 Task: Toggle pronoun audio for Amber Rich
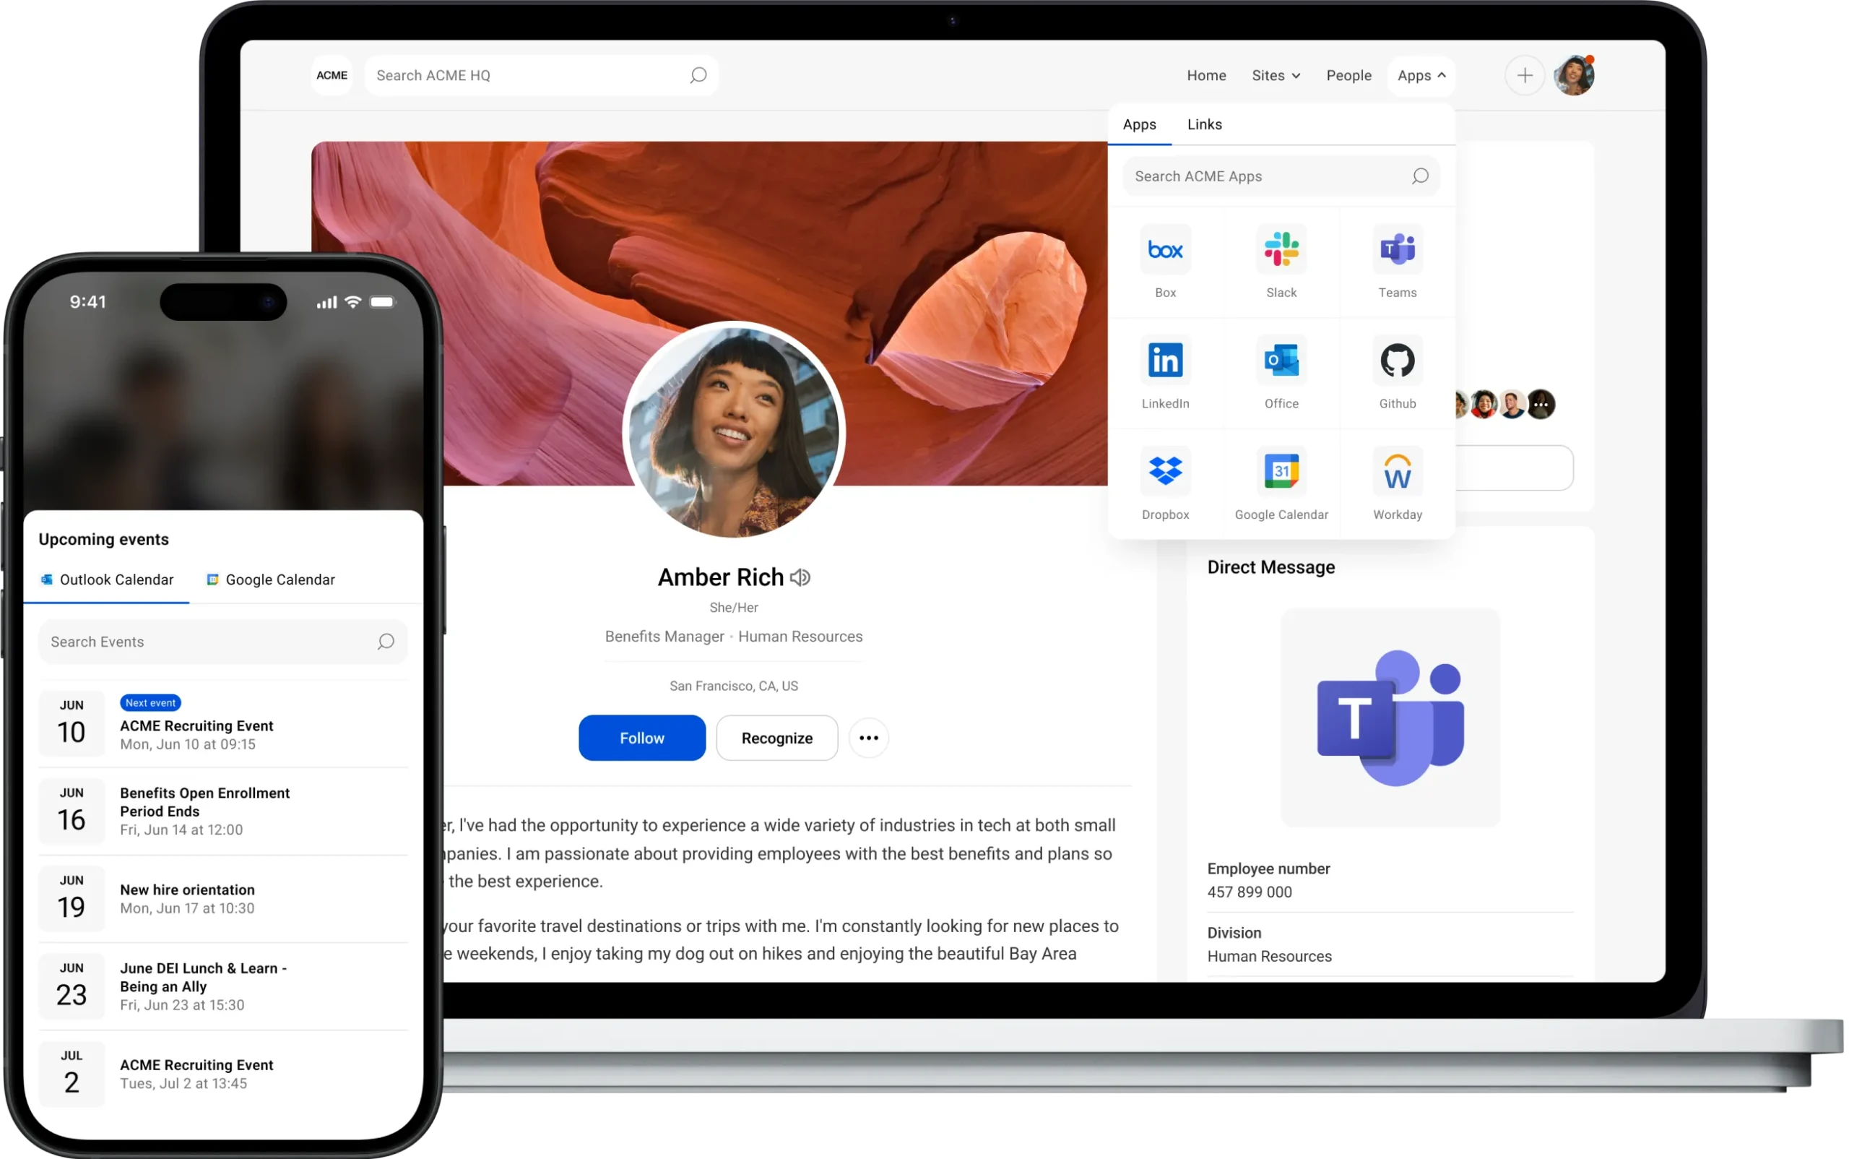click(x=800, y=575)
